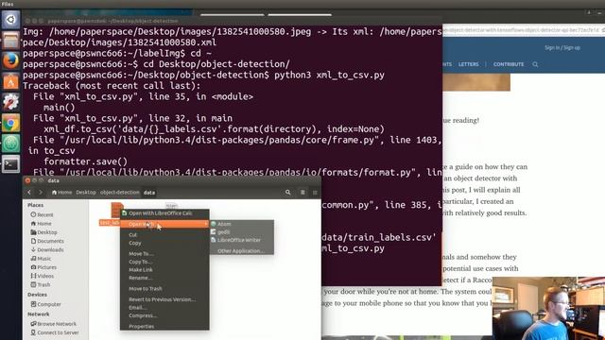Click data in Files path bar
Viewport: 605px width, 340px height.
pos(149,193)
